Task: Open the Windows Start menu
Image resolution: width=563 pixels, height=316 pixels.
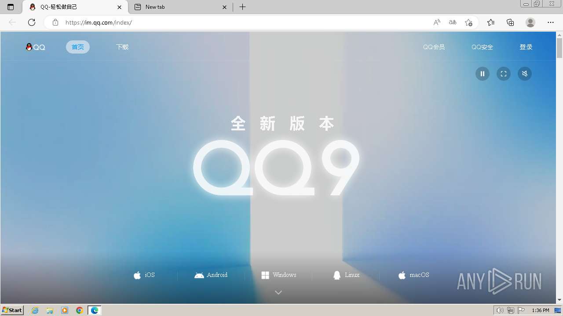Action: [12, 310]
